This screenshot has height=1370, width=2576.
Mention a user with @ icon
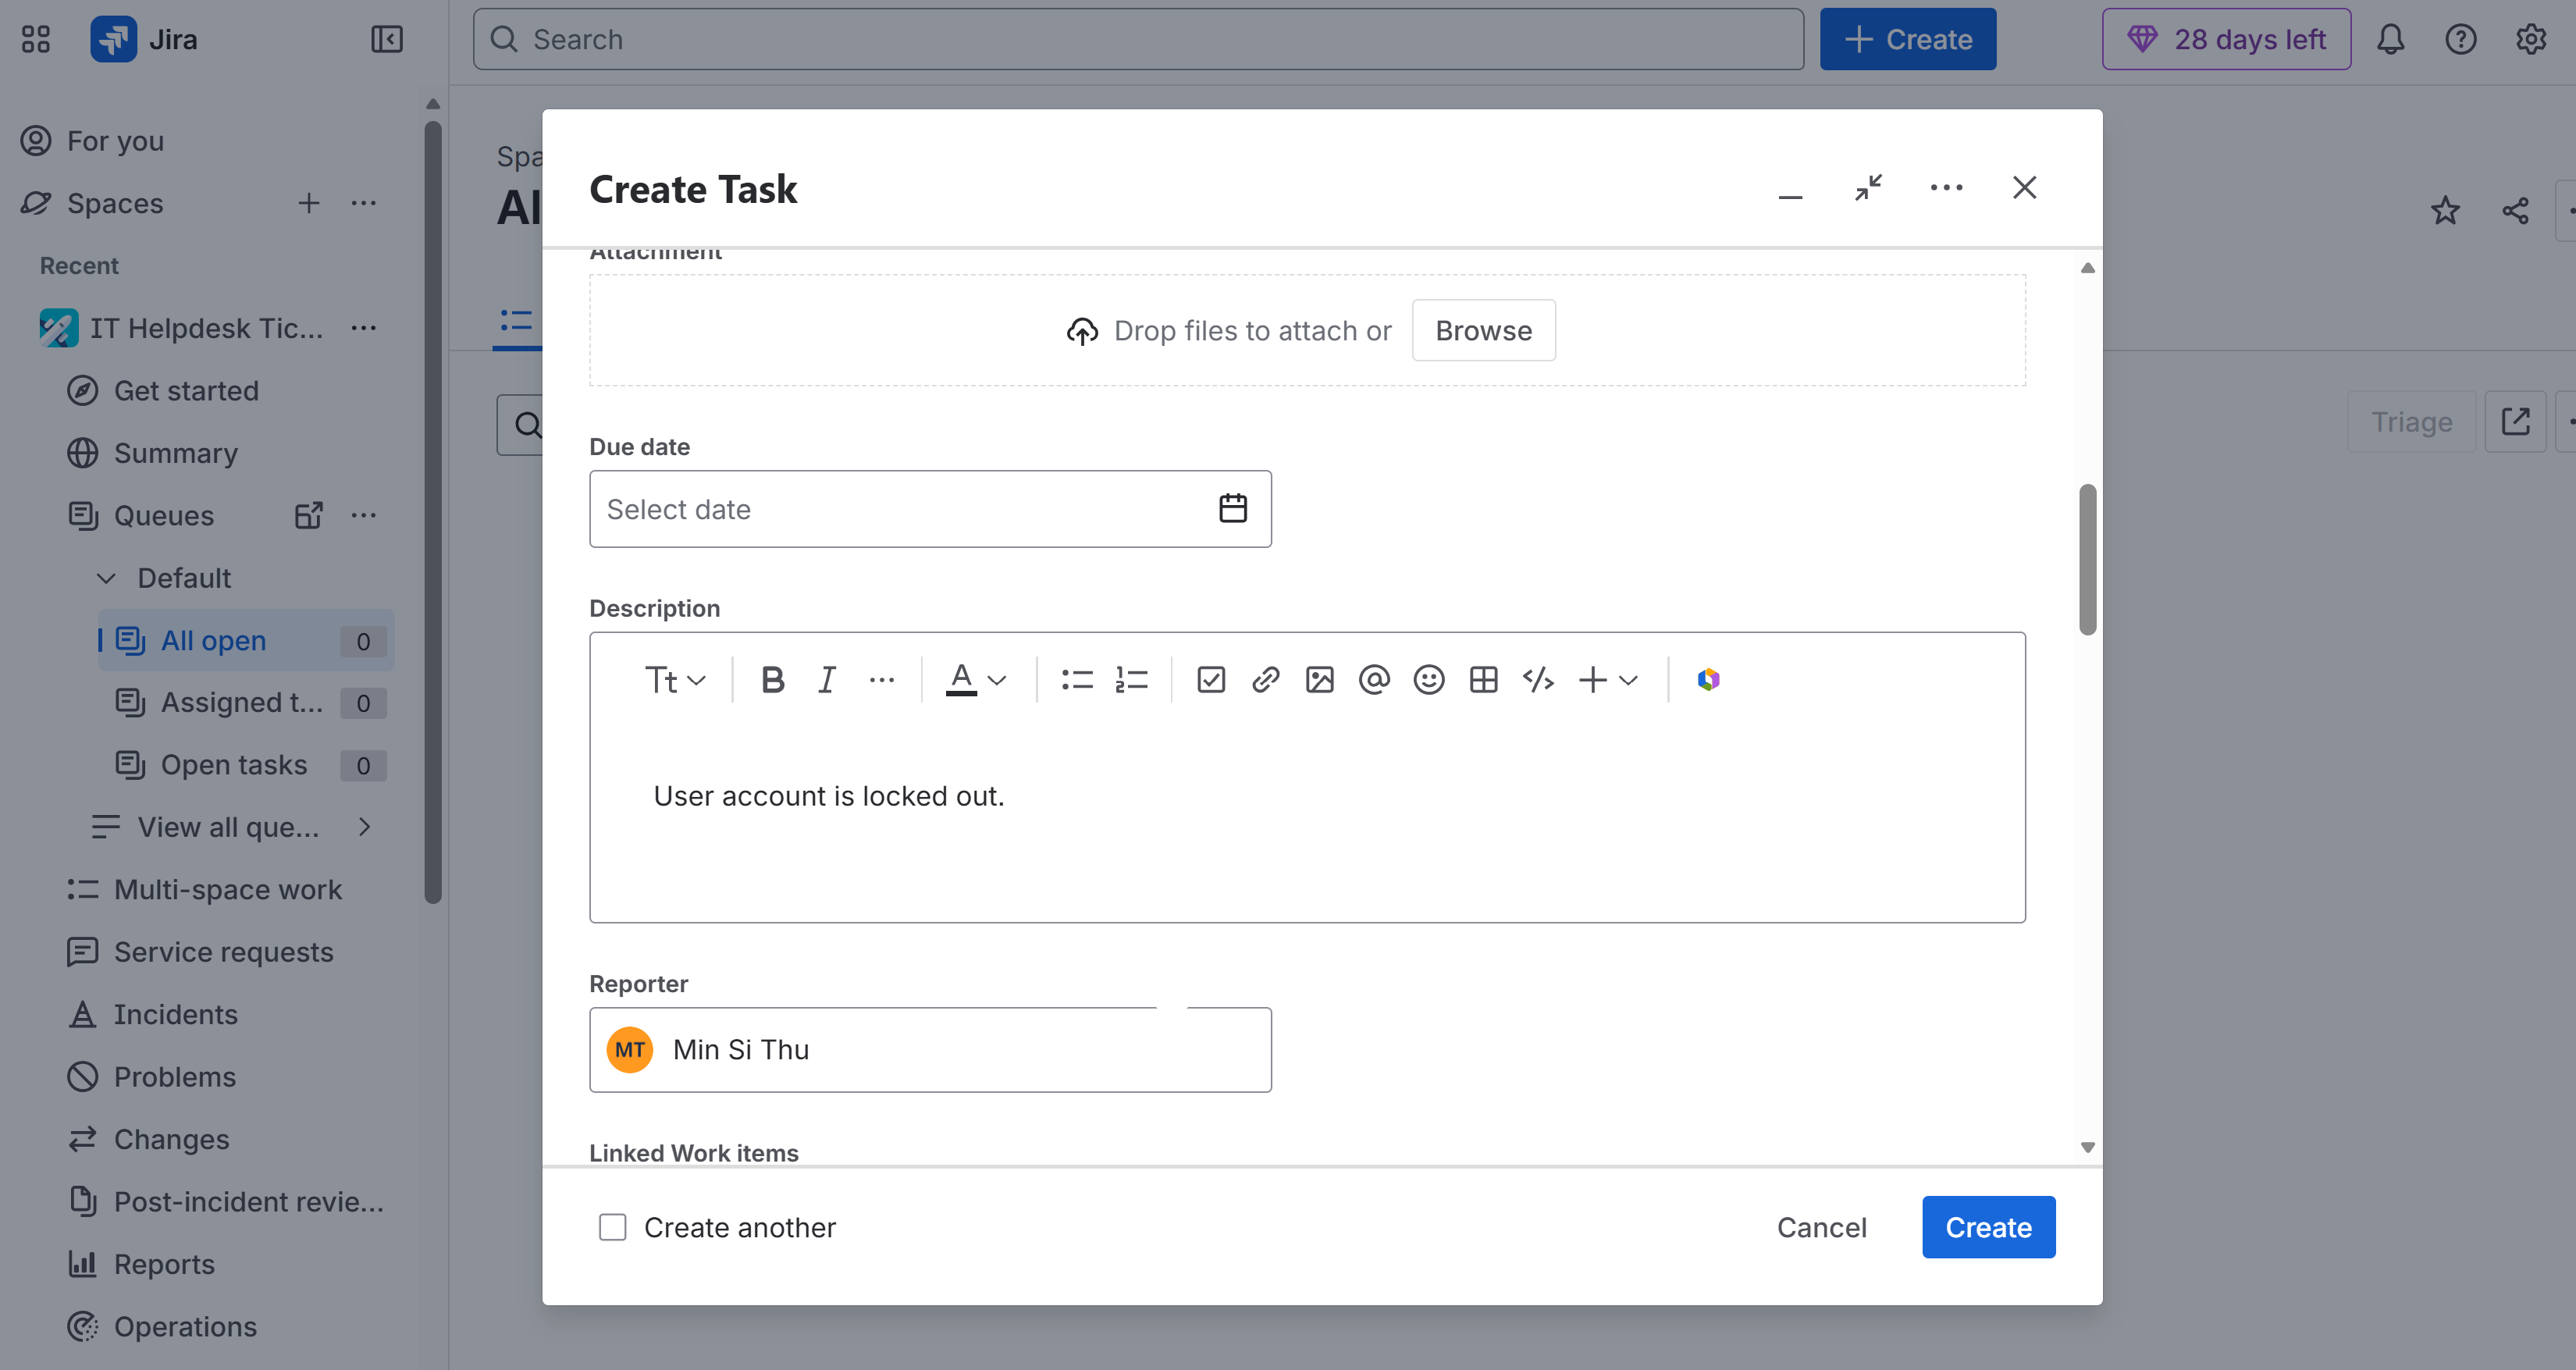(1374, 680)
